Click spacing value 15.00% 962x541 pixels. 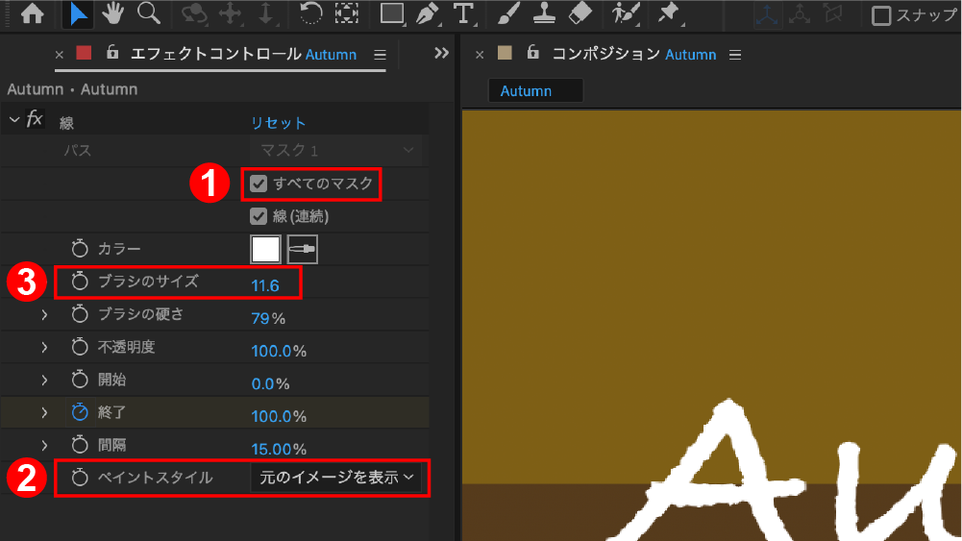[279, 449]
